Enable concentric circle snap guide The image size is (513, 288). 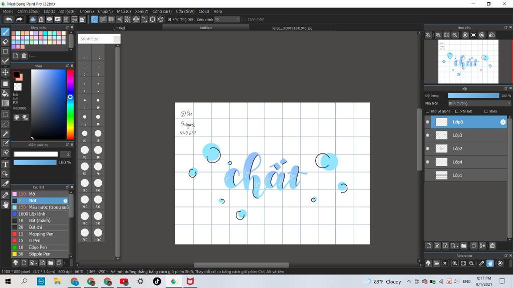pyautogui.click(x=136, y=19)
